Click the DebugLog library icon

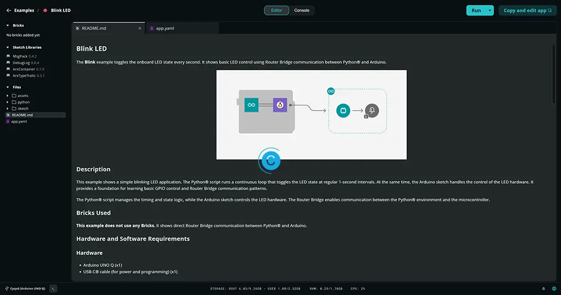click(x=8, y=63)
